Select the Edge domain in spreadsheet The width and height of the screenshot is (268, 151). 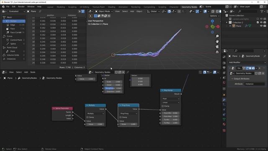coord(14,25)
